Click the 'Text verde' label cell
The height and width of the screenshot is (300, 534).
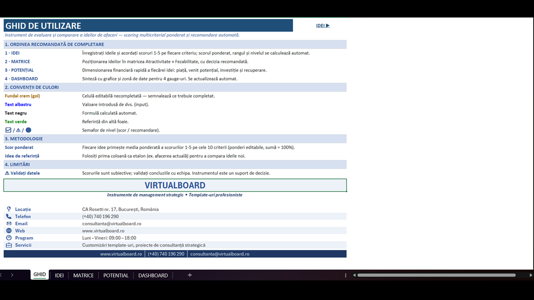(15, 122)
